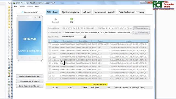Viewport: 176px width, 99px height.
Task: Open the File menu
Action: click(15, 7)
